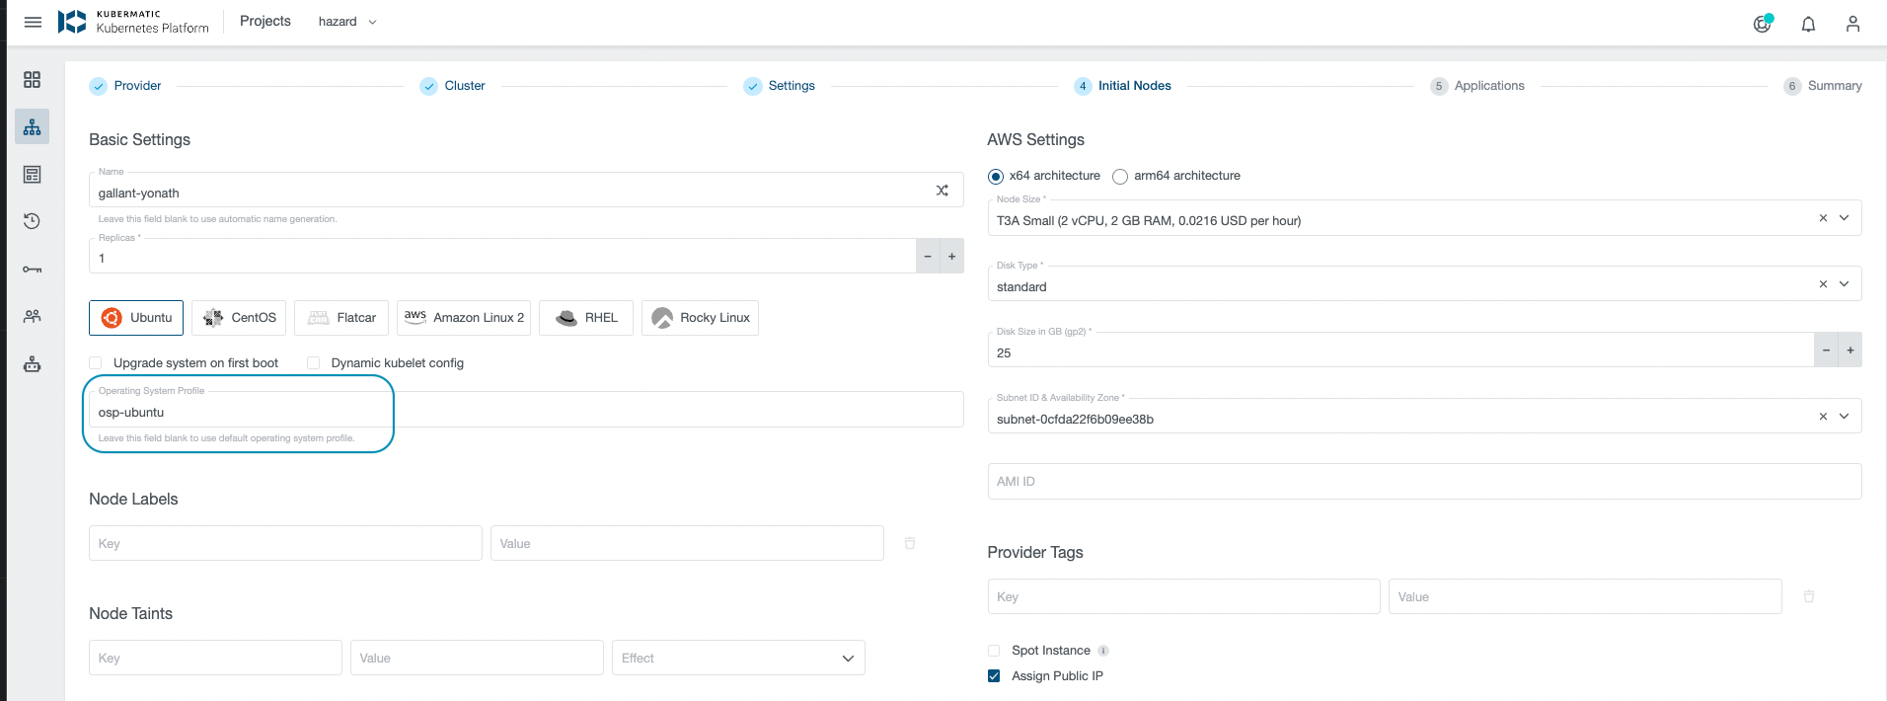Screen dimensions: 1887x701
Task: Uncheck Assign Public IP checkbox
Action: point(994,676)
